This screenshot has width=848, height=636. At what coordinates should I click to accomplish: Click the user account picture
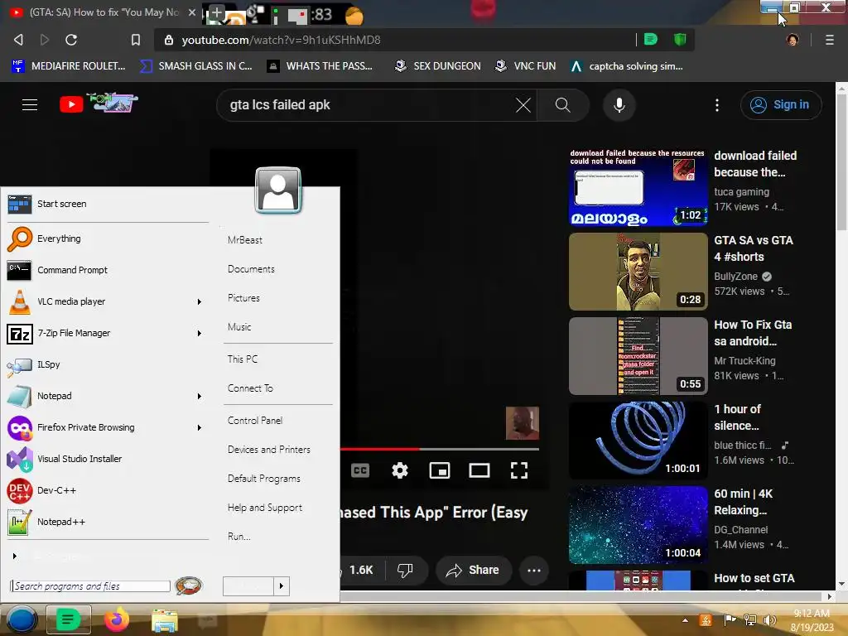tap(278, 190)
